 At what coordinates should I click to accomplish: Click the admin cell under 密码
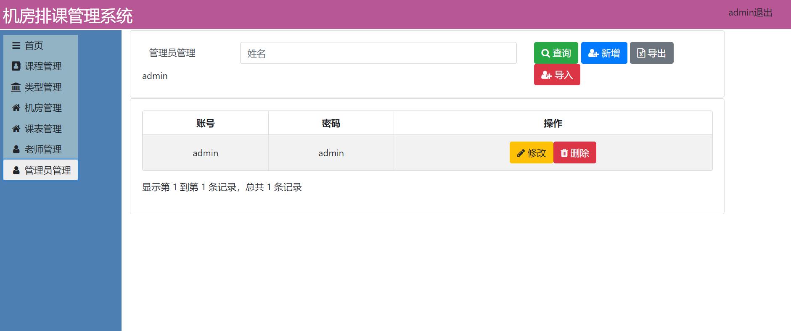click(x=331, y=153)
